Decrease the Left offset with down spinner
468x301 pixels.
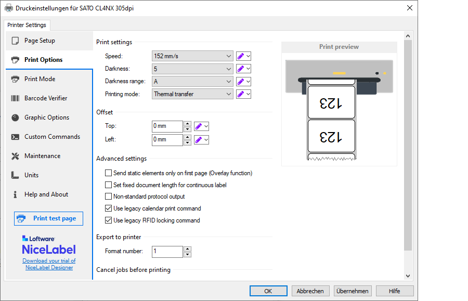tap(187, 143)
